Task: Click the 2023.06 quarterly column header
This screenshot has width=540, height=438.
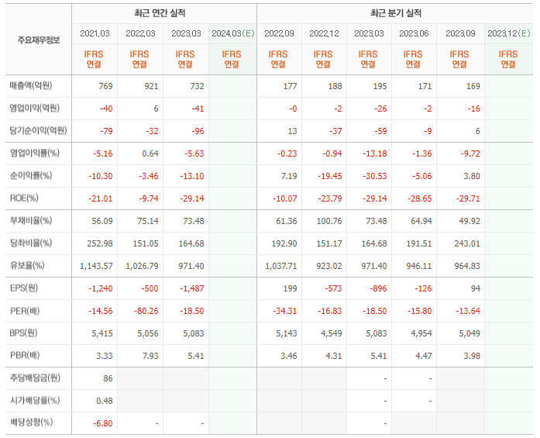Action: [x=414, y=33]
